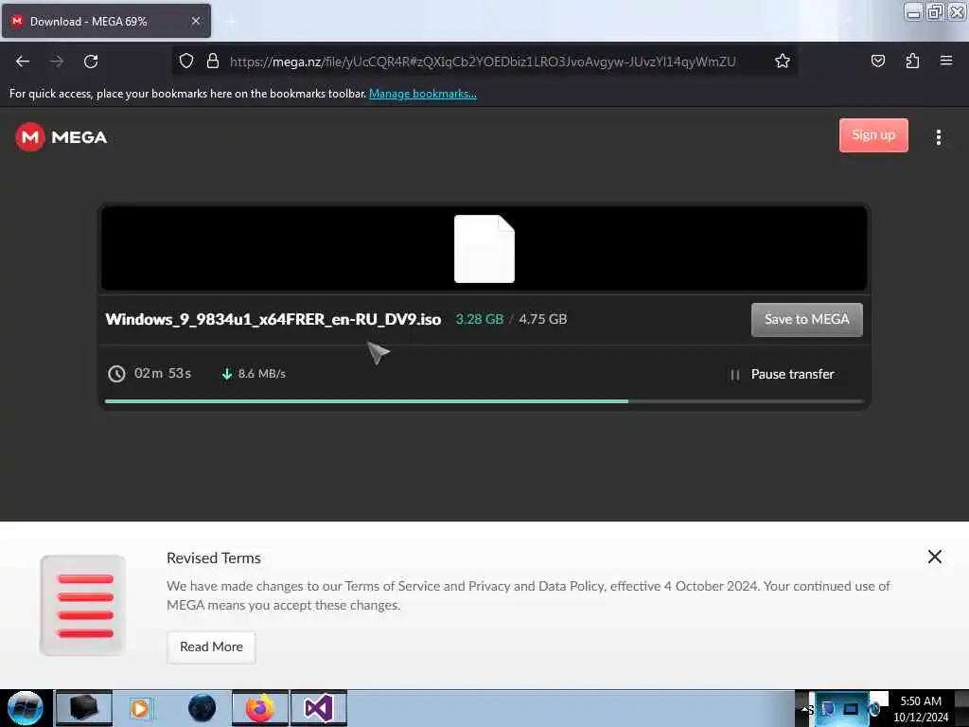Click the Firefox taskbar icon
Image resolution: width=969 pixels, height=727 pixels.
tap(260, 708)
